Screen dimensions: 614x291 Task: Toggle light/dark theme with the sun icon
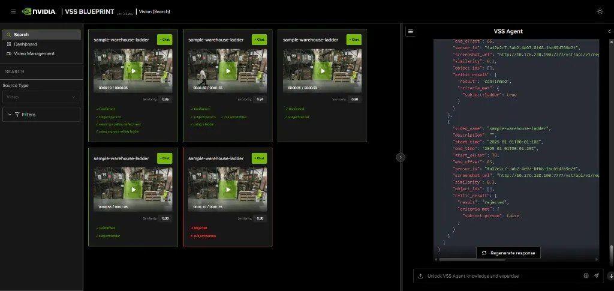coord(600,12)
